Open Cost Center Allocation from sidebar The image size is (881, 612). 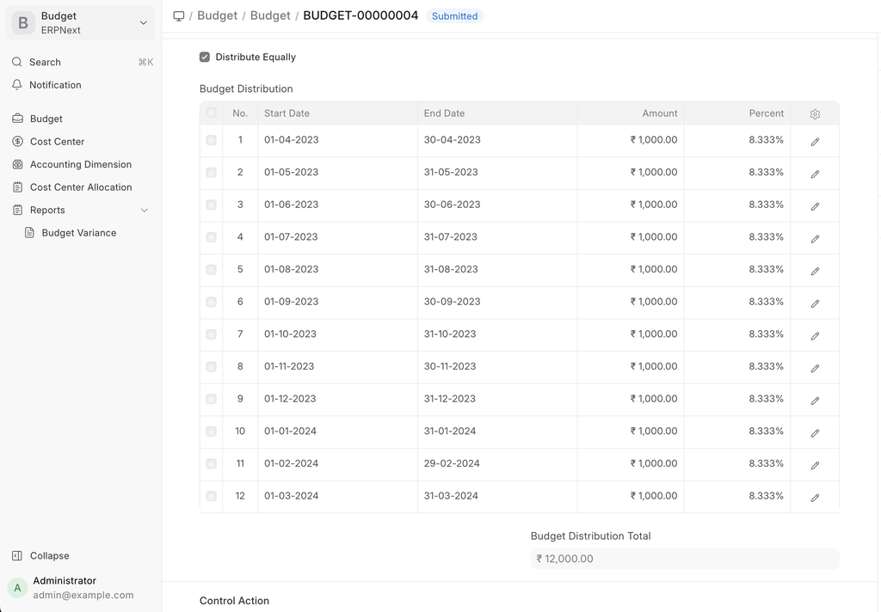pyautogui.click(x=81, y=187)
